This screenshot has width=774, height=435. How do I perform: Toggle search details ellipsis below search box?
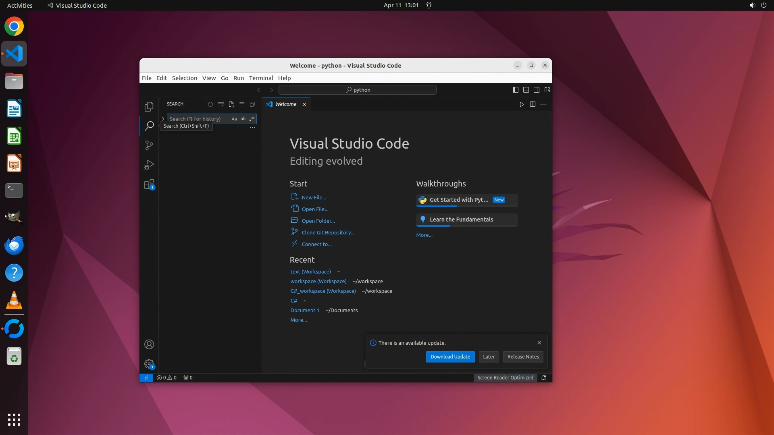(252, 127)
